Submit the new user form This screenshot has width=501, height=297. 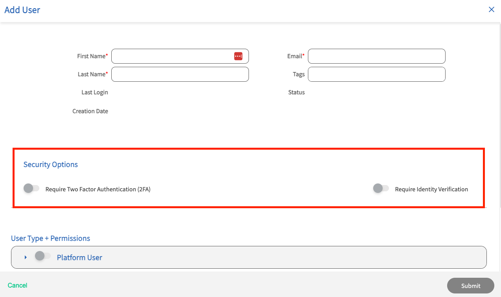(471, 286)
